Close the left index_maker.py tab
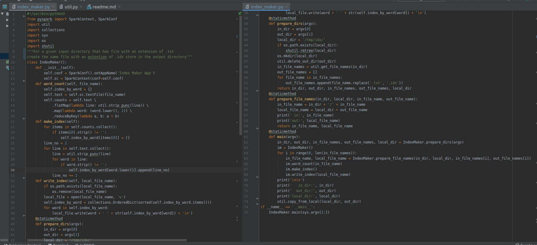Viewport: 537px width, 245px height. (x=53, y=7)
